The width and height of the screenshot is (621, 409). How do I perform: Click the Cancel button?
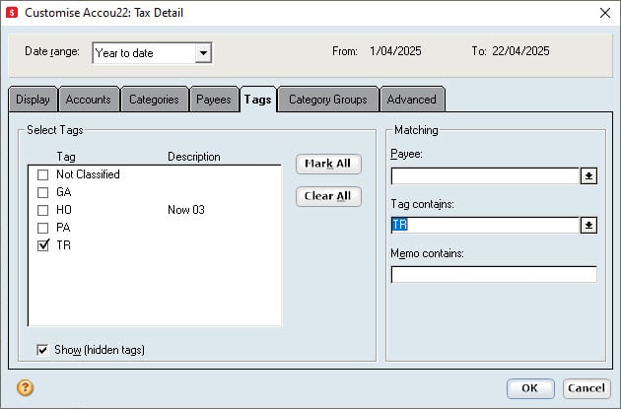tap(586, 388)
